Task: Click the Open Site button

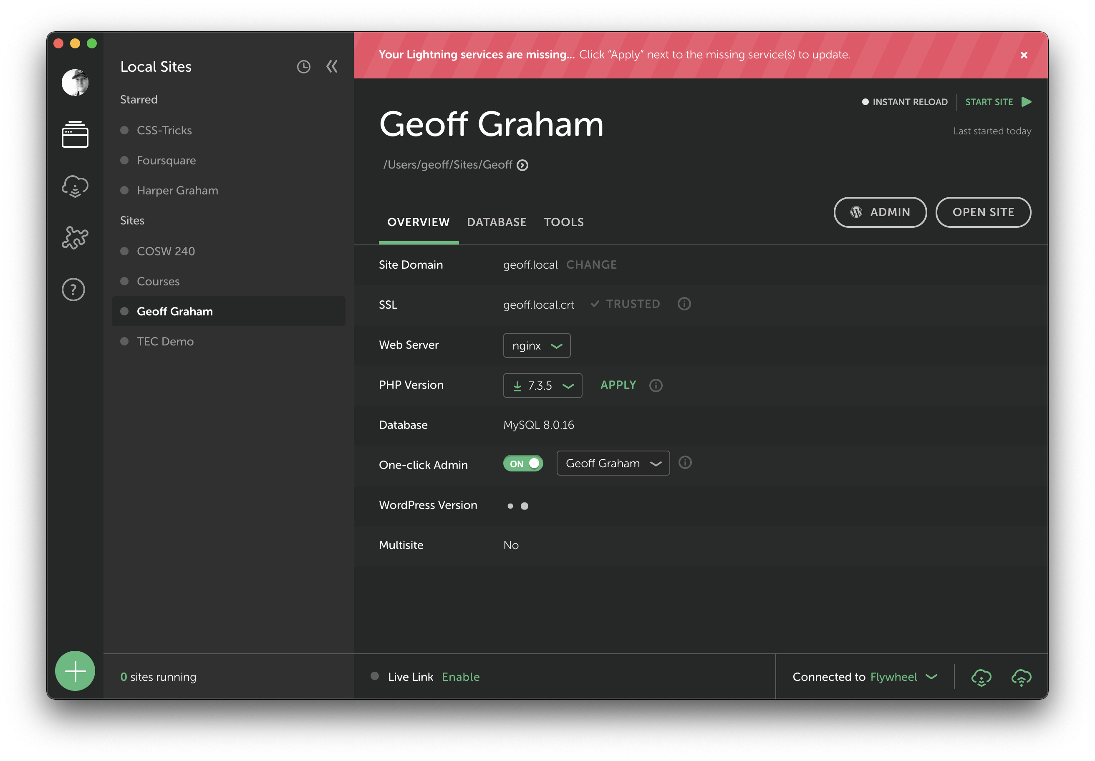Action: pos(983,212)
